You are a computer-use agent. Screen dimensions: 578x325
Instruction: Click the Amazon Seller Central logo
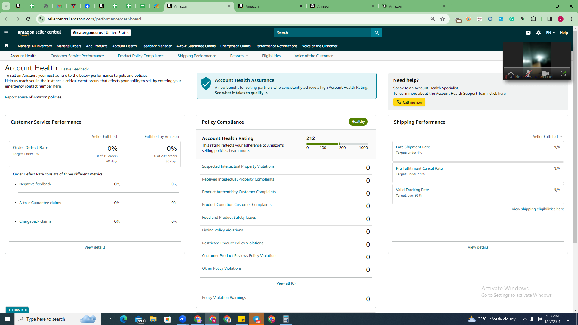pyautogui.click(x=39, y=32)
